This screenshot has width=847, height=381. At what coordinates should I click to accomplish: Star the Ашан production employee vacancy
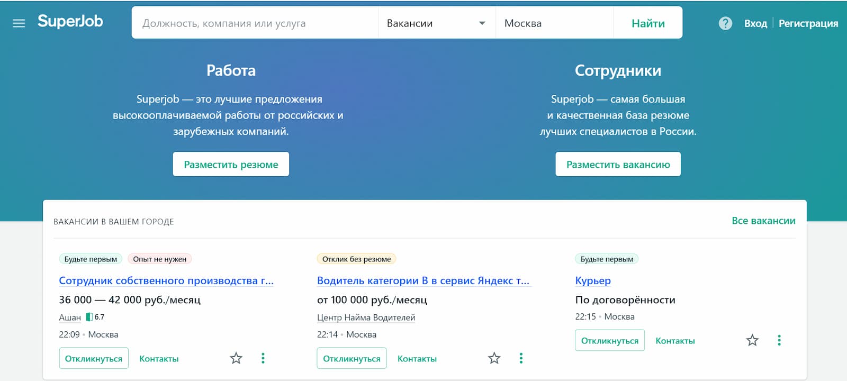236,358
